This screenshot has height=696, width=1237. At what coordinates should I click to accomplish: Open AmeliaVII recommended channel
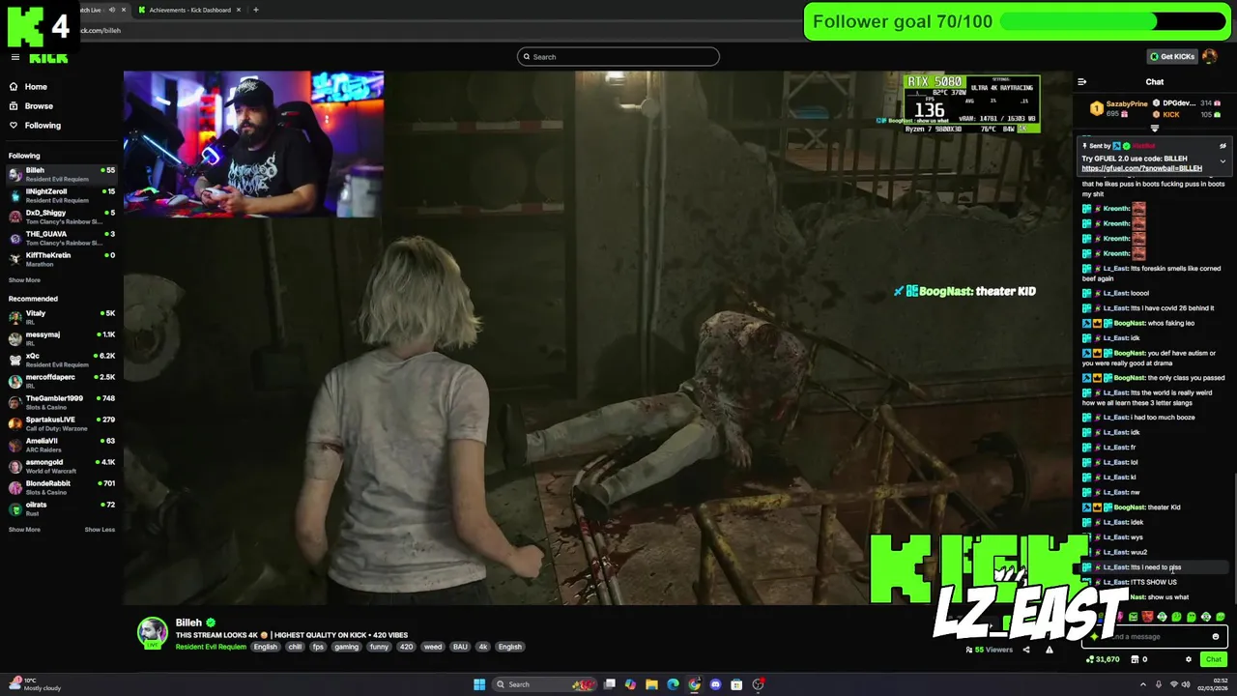coord(62,445)
